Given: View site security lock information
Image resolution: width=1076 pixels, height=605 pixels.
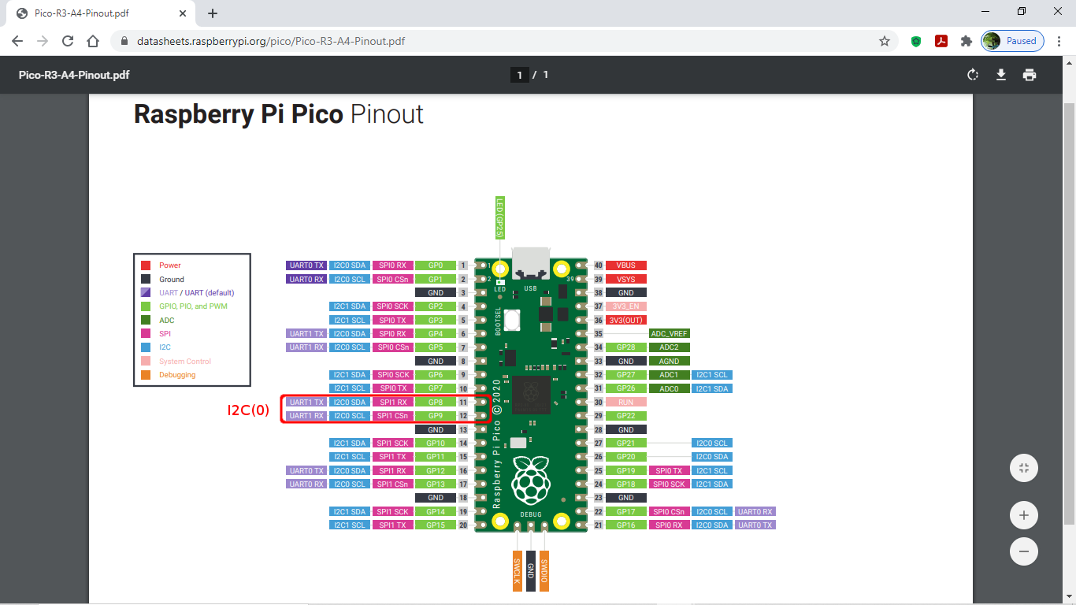Looking at the screenshot, I should [x=124, y=41].
